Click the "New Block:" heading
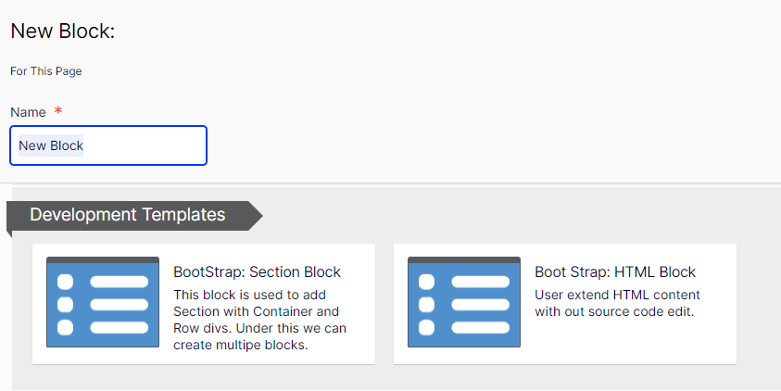This screenshot has width=781, height=391. (x=62, y=32)
